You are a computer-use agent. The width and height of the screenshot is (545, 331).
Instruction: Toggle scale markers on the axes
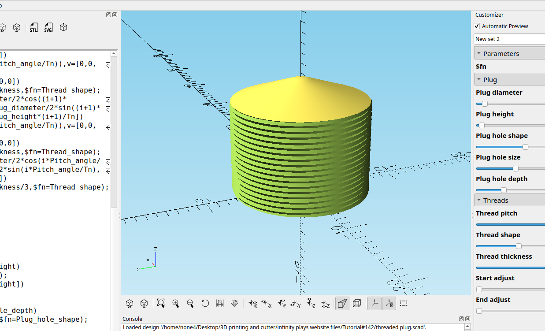point(389,303)
